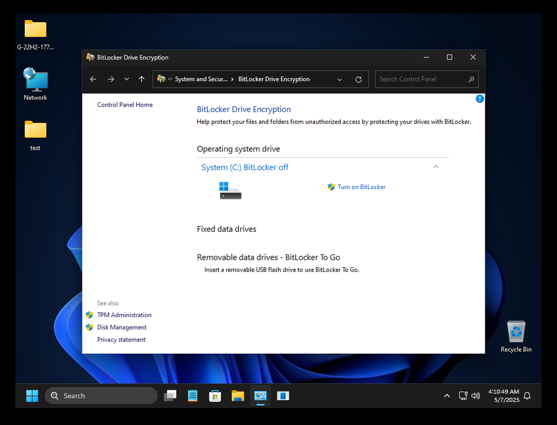Click the taskbar Search box
Screen dimensions: 557x425
click(x=101, y=395)
